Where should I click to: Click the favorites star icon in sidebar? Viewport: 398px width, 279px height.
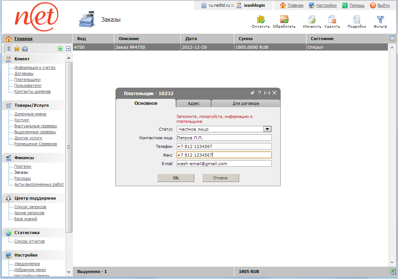(17, 49)
